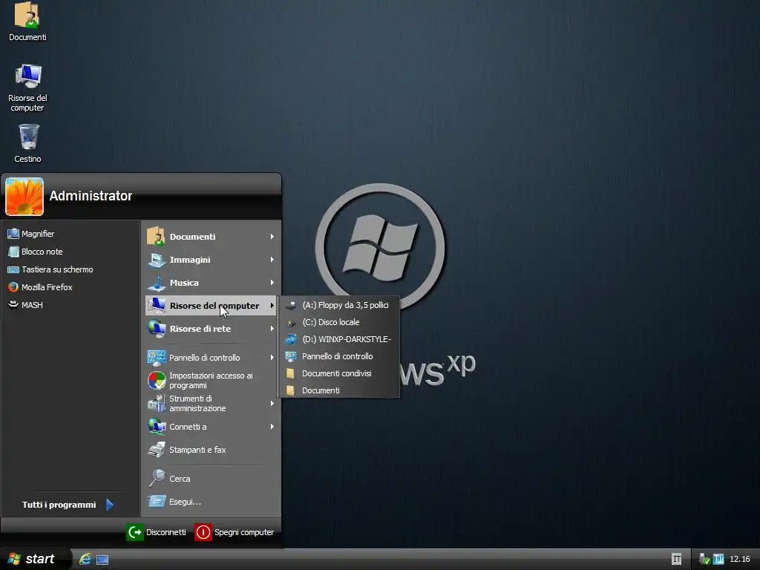
Task: Click the Administrator user picture
Action: click(24, 196)
